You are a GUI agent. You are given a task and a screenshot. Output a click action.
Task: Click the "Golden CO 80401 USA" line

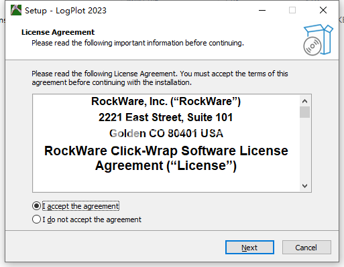pyautogui.click(x=166, y=133)
